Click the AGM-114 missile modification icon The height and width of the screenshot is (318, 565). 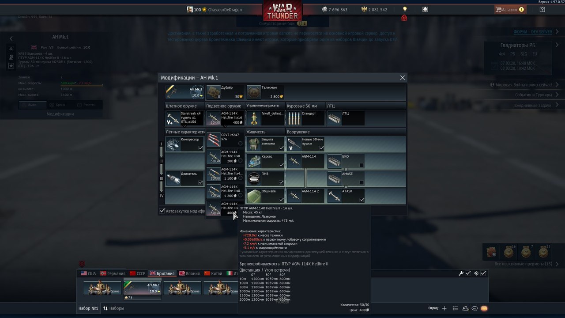coord(294,161)
